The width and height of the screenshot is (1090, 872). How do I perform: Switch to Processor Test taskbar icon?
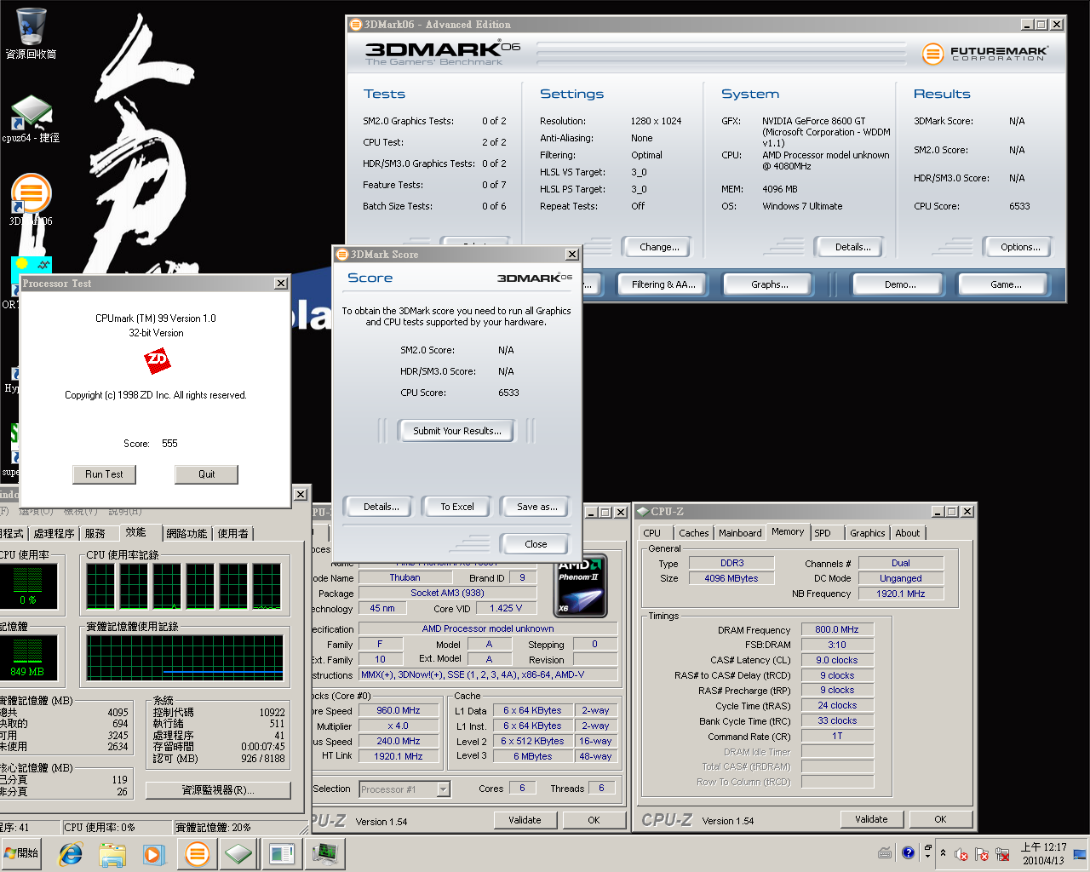[282, 853]
